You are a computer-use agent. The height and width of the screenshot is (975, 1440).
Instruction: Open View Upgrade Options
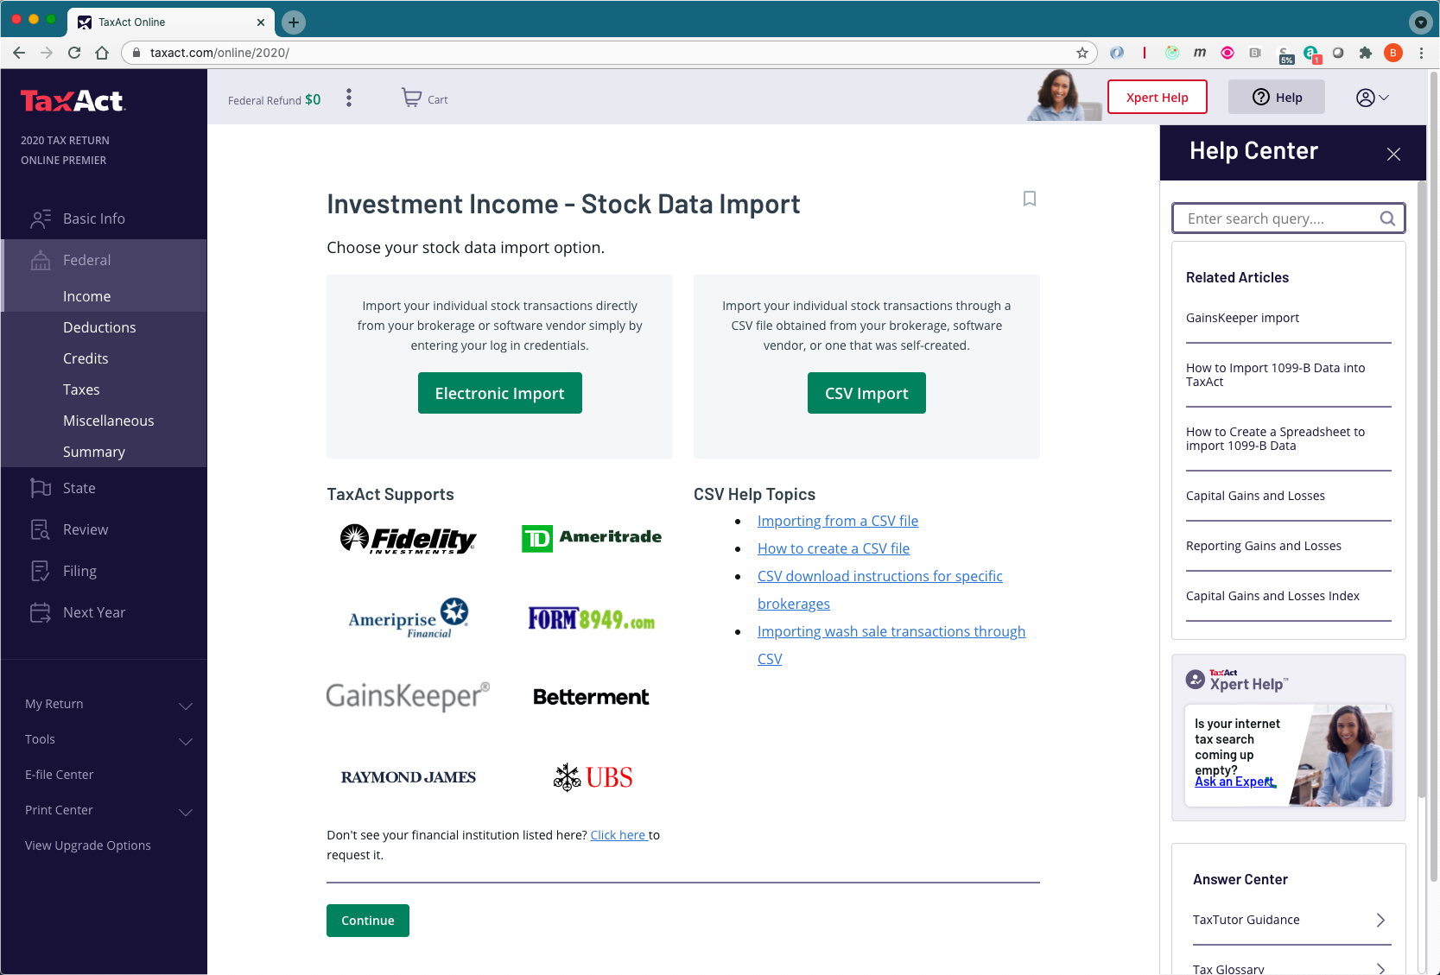click(x=88, y=846)
